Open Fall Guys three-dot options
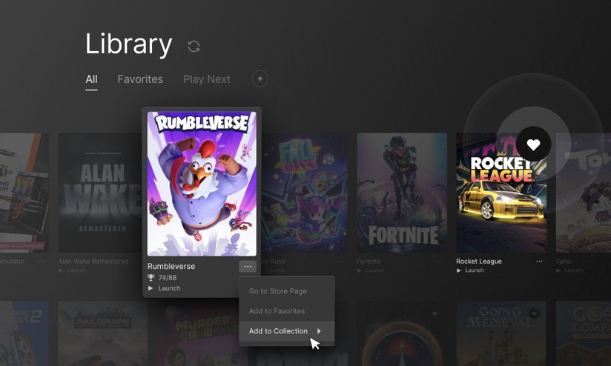This screenshot has height=366, width=611. (340, 262)
